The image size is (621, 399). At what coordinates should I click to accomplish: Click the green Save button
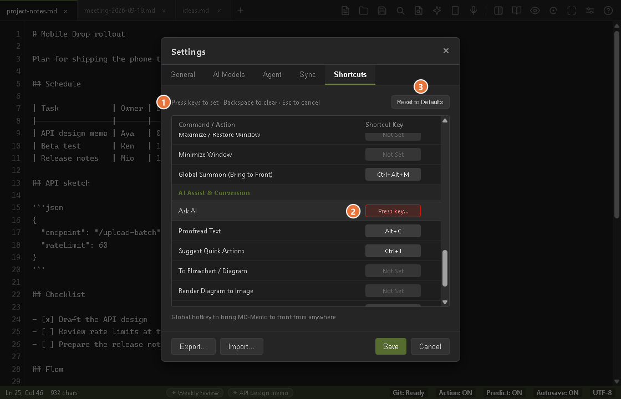click(390, 346)
